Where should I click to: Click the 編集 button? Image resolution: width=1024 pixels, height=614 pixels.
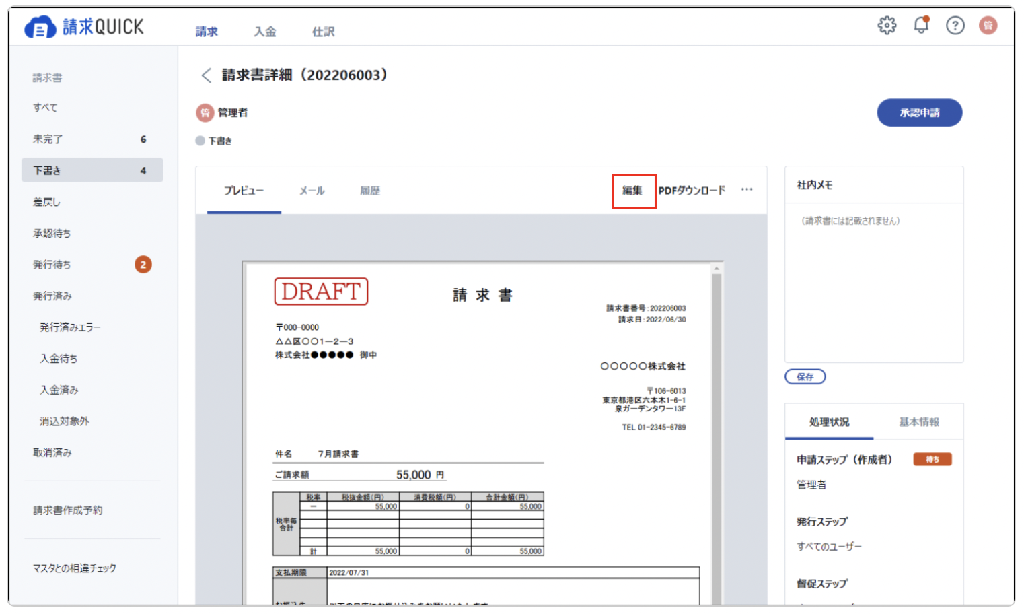(x=633, y=191)
